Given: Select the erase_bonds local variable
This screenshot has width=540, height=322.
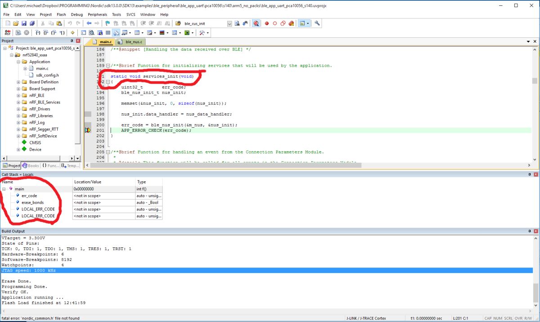Looking at the screenshot, I should [31, 202].
